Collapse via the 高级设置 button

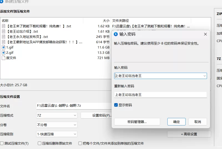pyautogui.click(x=189, y=134)
